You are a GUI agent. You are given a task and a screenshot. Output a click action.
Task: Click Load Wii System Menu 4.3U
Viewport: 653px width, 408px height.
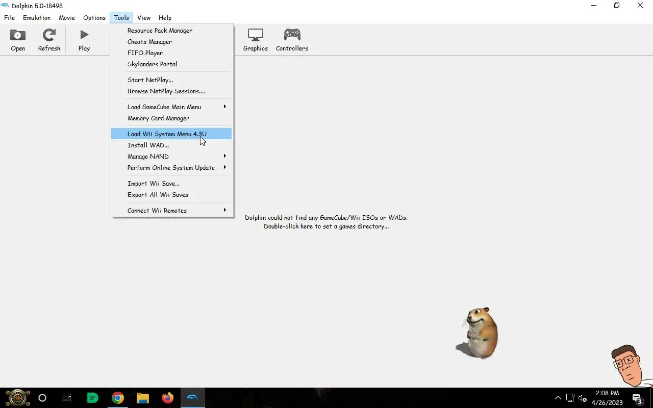click(x=171, y=134)
